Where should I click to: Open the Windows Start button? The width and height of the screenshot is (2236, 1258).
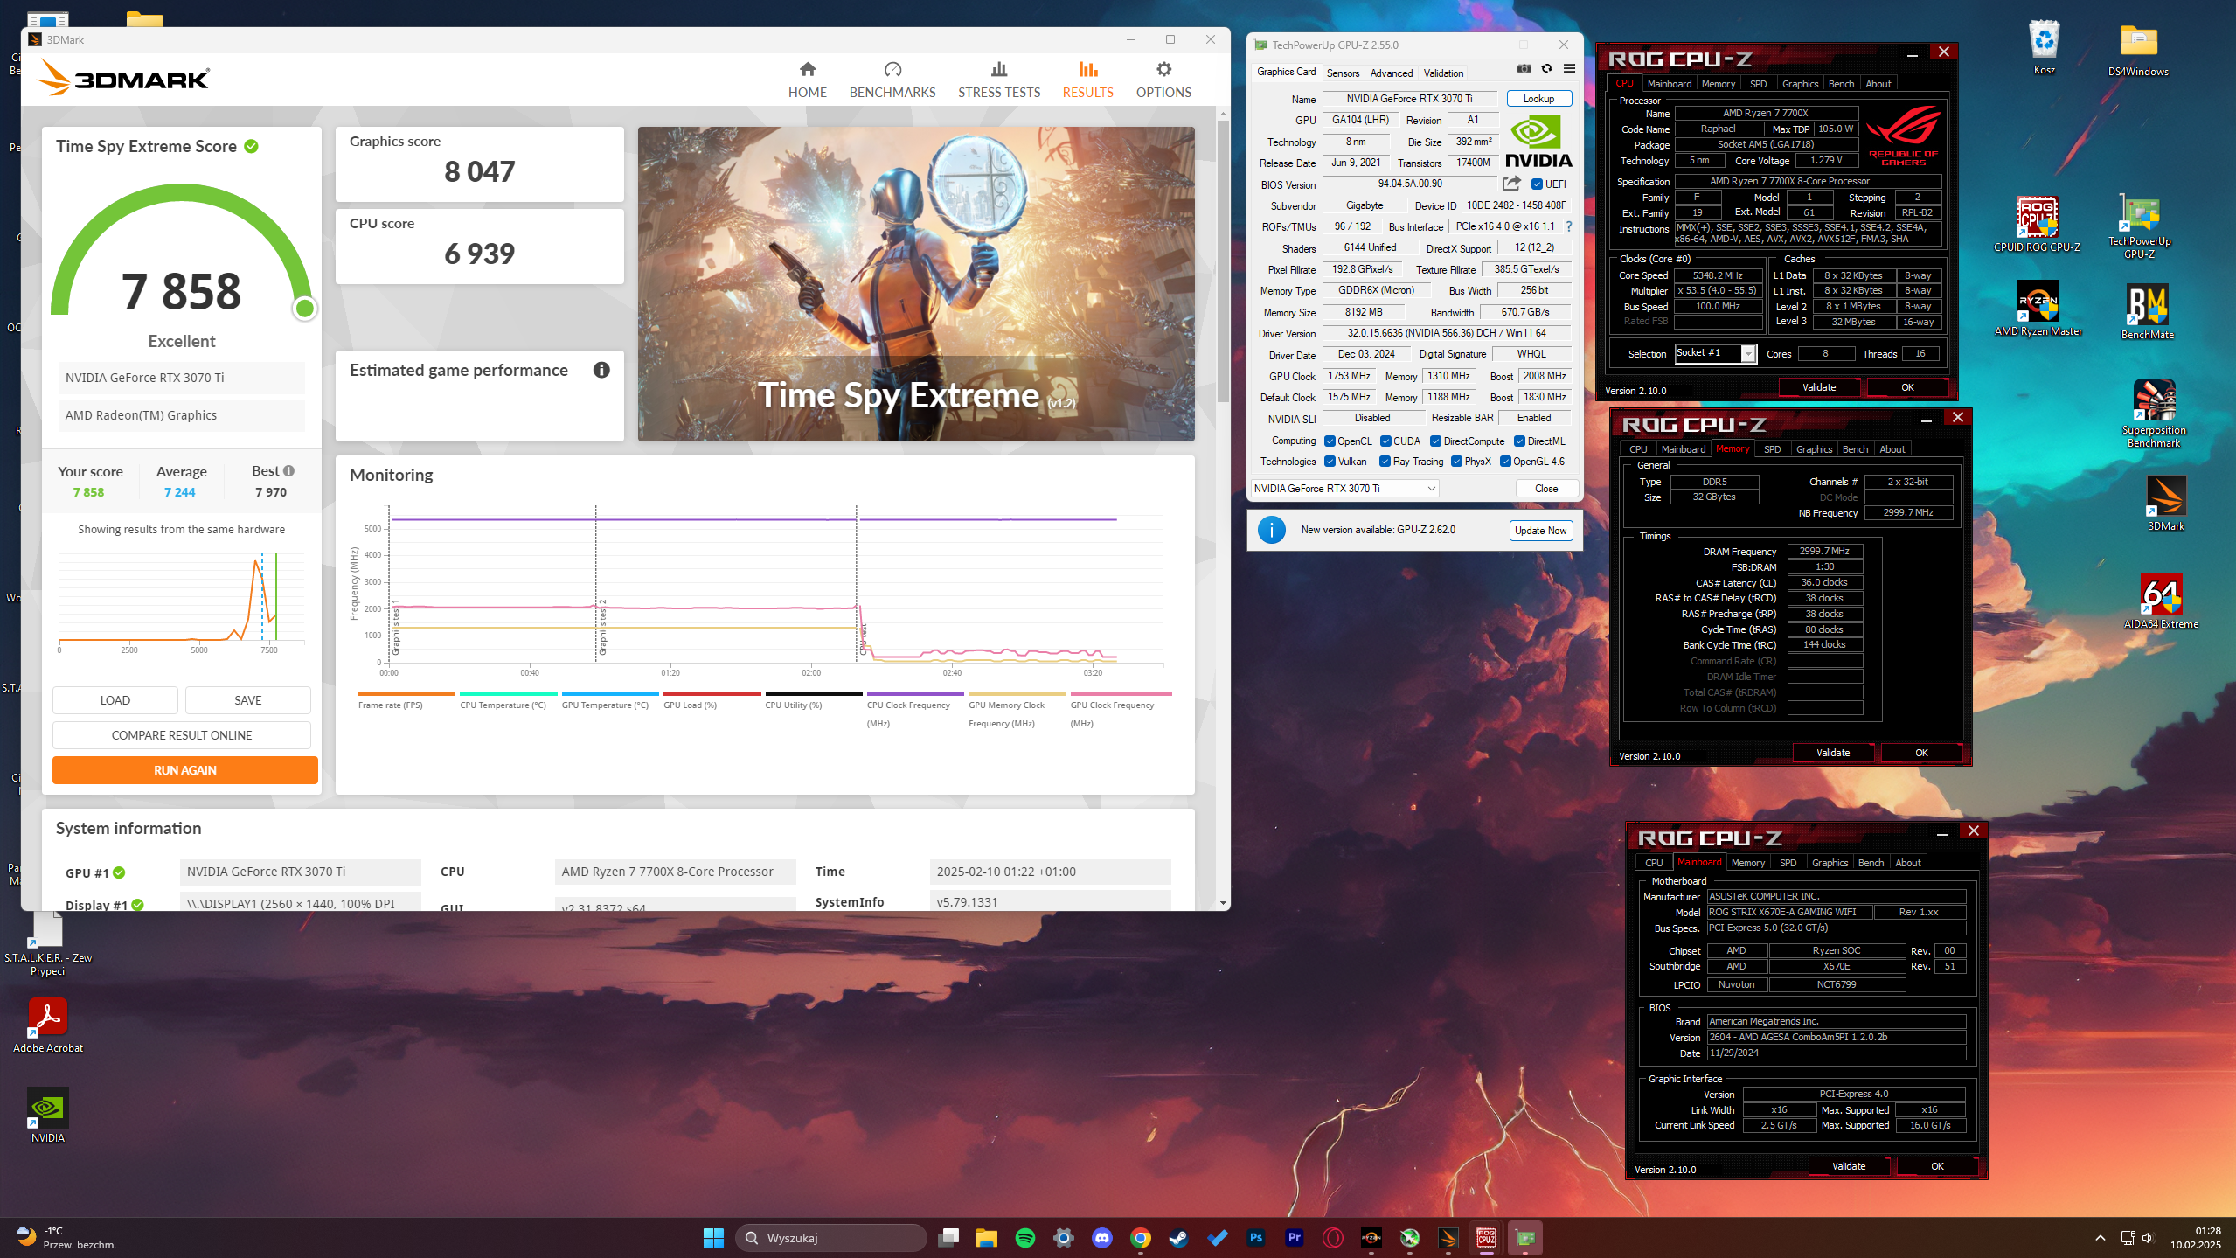click(x=713, y=1238)
